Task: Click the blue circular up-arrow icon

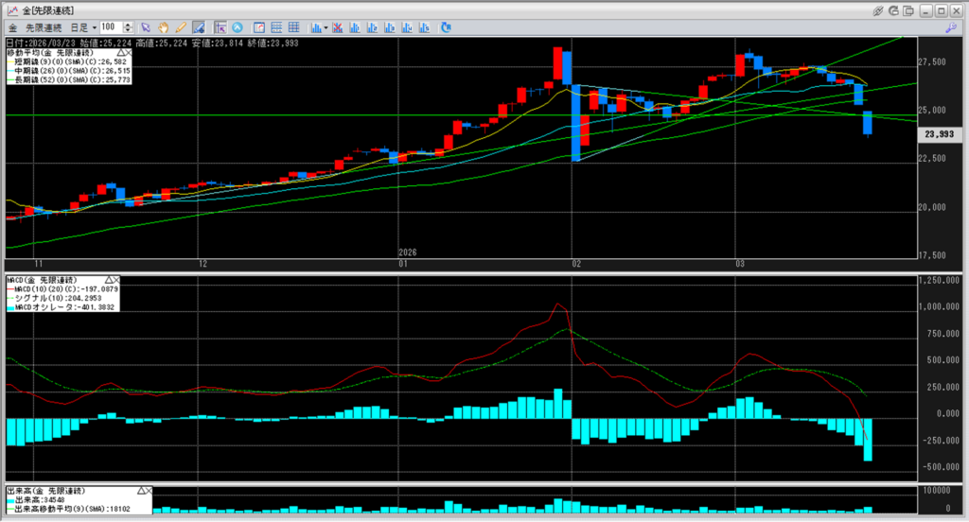Action: (237, 26)
